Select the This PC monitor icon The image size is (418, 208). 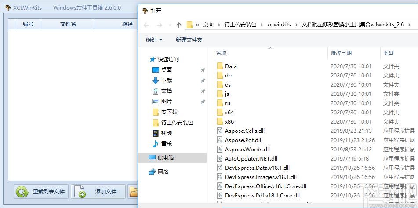(152, 158)
